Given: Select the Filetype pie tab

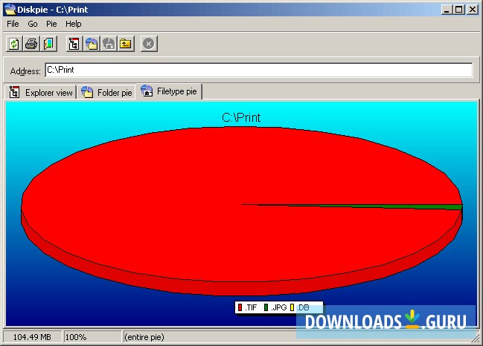Looking at the screenshot, I should [169, 91].
